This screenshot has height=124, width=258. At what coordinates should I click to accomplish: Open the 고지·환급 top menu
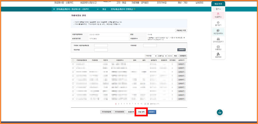[x=121, y=3]
